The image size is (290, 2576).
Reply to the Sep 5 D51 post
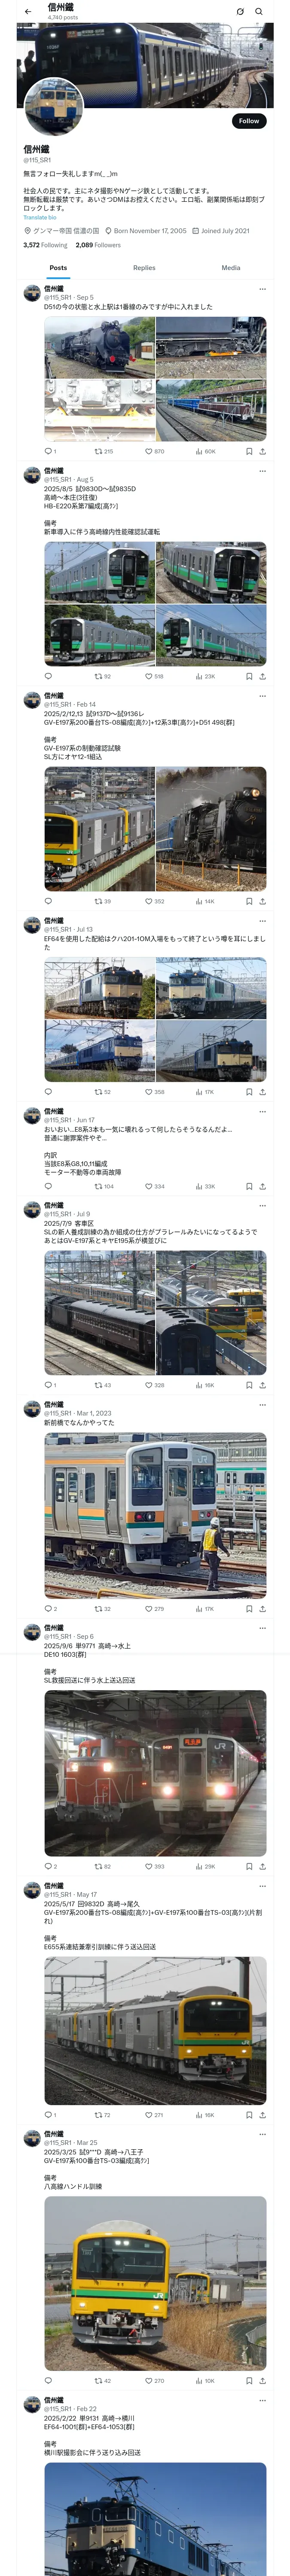(x=49, y=451)
